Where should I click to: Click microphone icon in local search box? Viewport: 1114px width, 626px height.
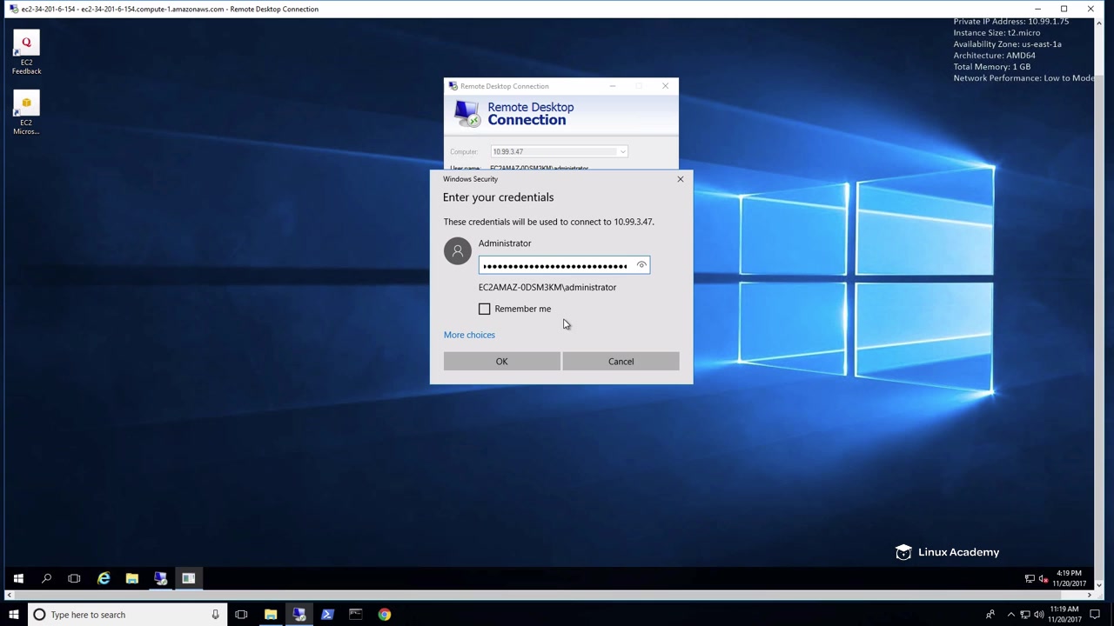coord(215,615)
